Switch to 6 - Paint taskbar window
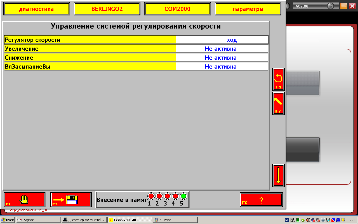This screenshot has width=358, height=224. tap(175, 220)
